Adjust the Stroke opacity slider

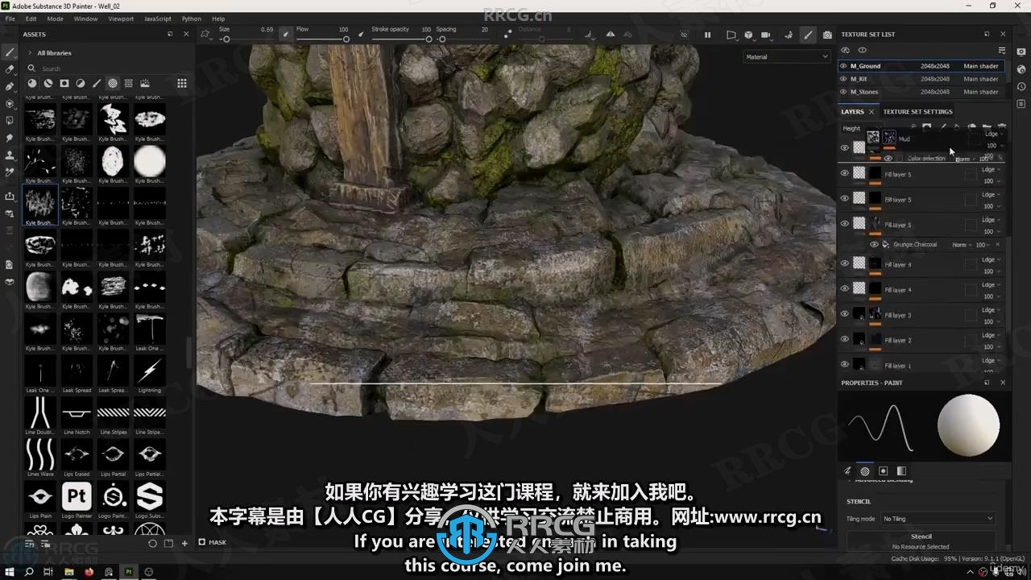point(401,39)
